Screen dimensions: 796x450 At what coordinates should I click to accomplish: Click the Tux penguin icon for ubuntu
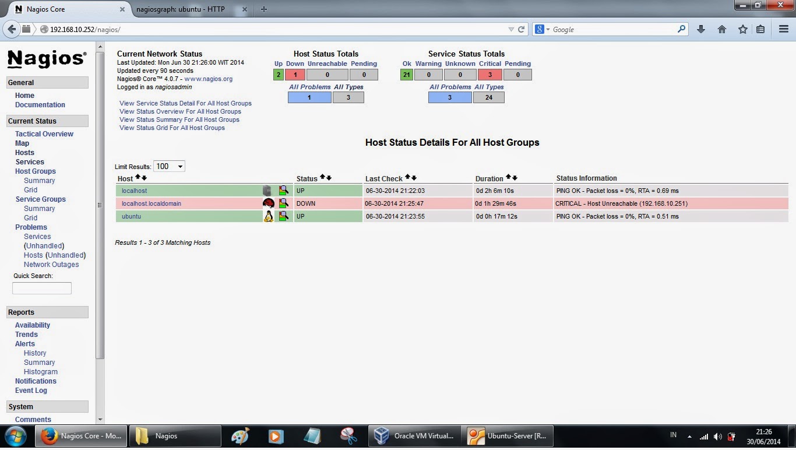(x=268, y=216)
